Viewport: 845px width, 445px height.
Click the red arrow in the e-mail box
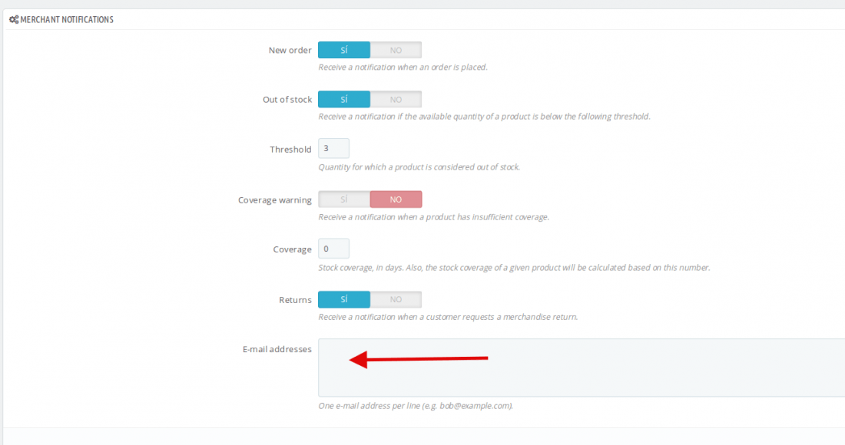point(418,359)
